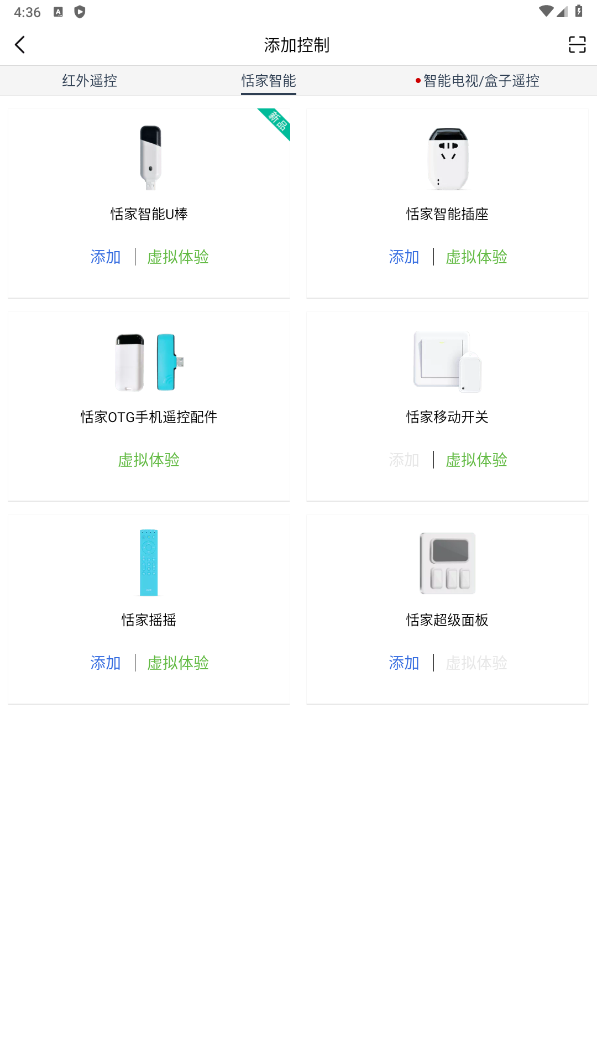Tap the 恬家智能插座 socket image
The width and height of the screenshot is (597, 1062).
[x=448, y=158]
